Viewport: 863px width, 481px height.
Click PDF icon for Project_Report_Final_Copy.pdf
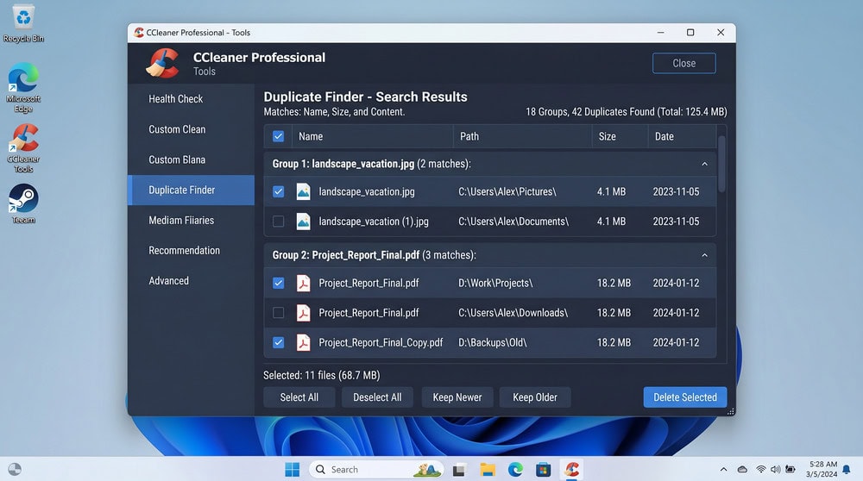pyautogui.click(x=303, y=342)
